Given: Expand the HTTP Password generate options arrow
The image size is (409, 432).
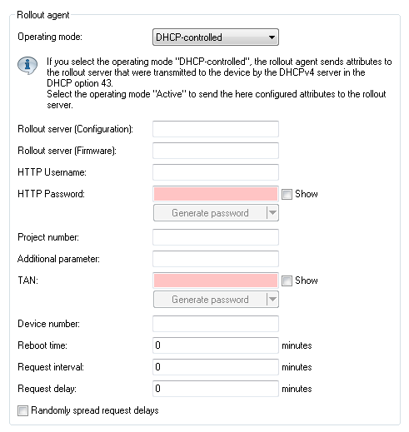Looking at the screenshot, I should [272, 213].
